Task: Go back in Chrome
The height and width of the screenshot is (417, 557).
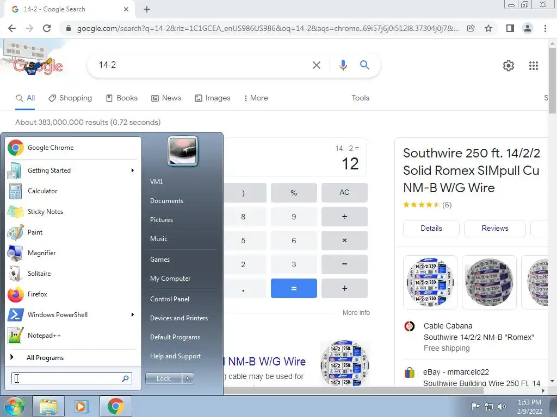Action: (x=12, y=28)
